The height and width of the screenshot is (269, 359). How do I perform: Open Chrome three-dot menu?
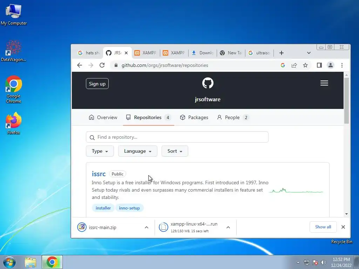coord(342,65)
